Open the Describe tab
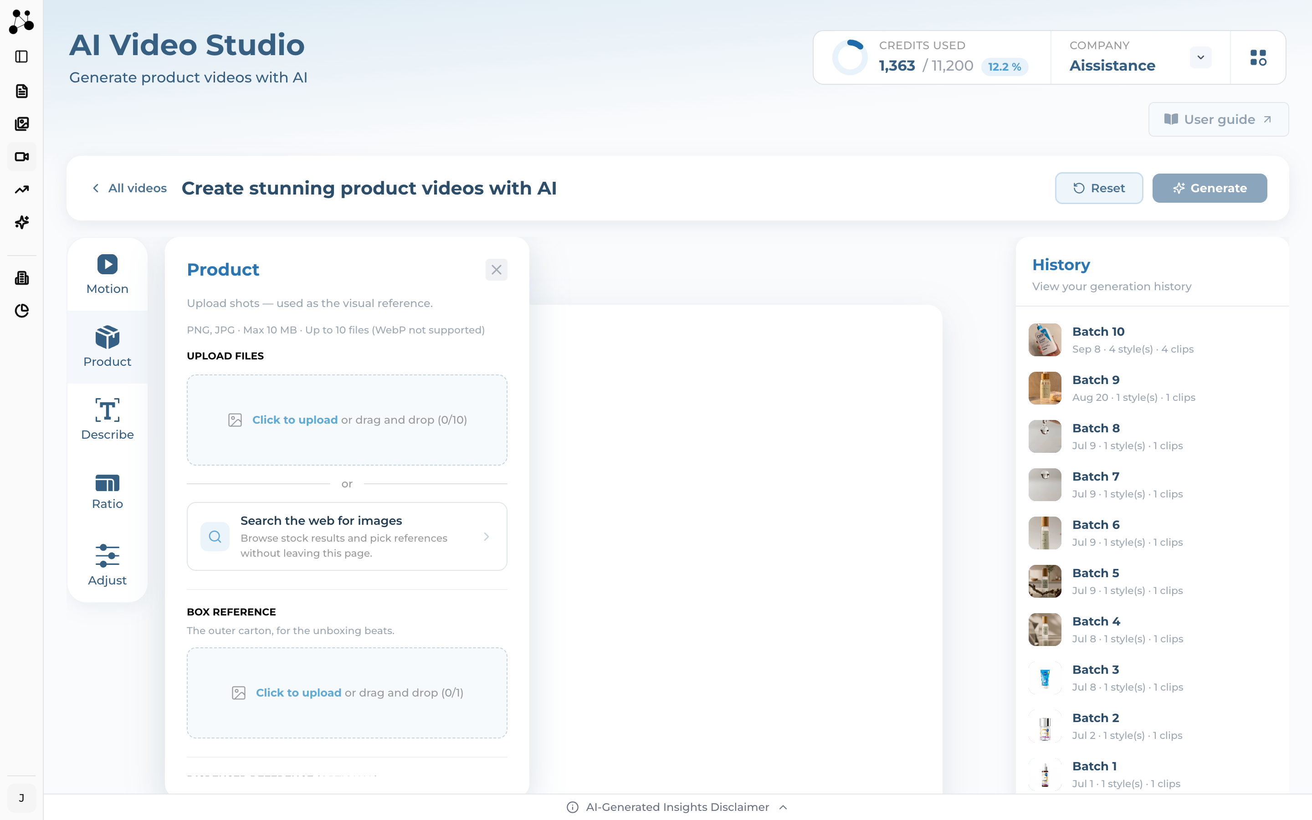Image resolution: width=1312 pixels, height=820 pixels. 108,419
